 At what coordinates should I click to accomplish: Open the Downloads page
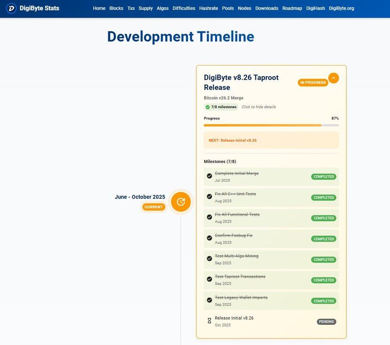(x=267, y=8)
